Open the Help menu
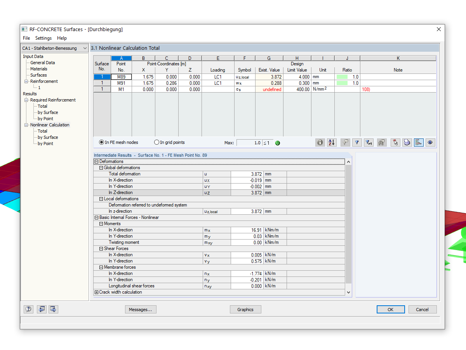 click(x=62, y=38)
